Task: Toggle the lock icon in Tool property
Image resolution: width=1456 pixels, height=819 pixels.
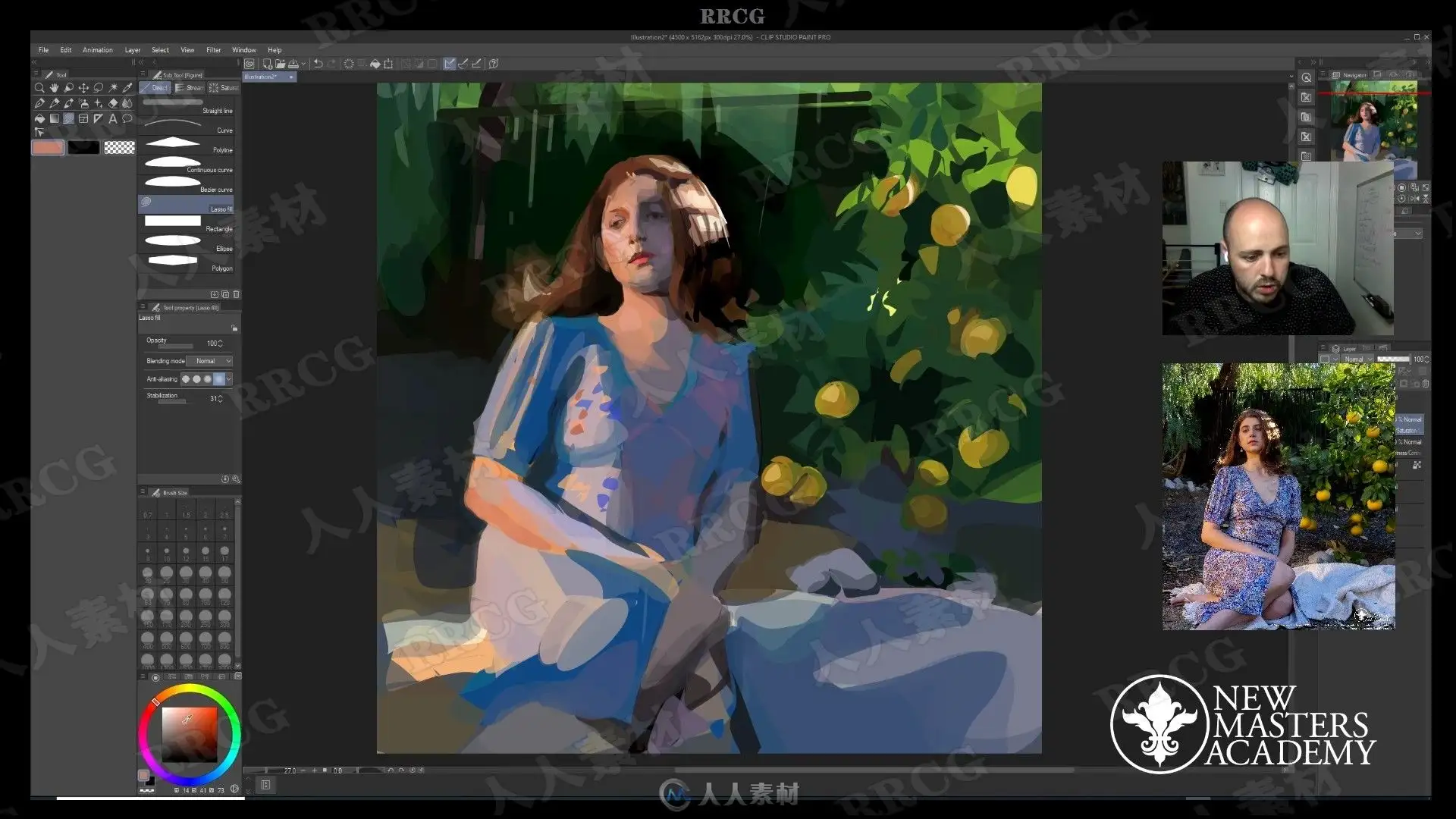Action: click(x=234, y=328)
